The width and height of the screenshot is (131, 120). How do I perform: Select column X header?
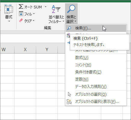tap(25, 50)
